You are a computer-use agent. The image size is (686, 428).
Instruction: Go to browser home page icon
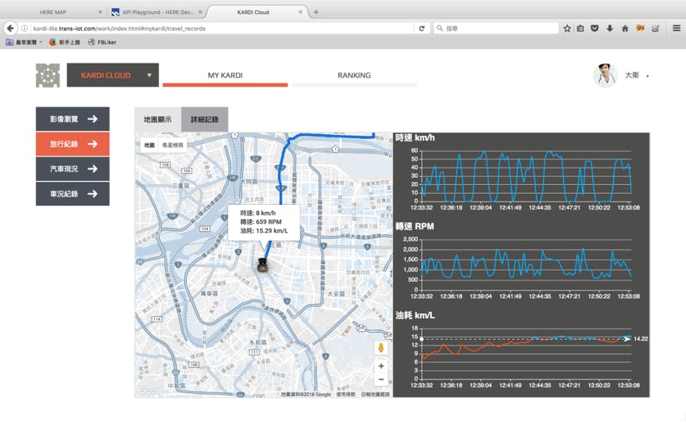625,29
